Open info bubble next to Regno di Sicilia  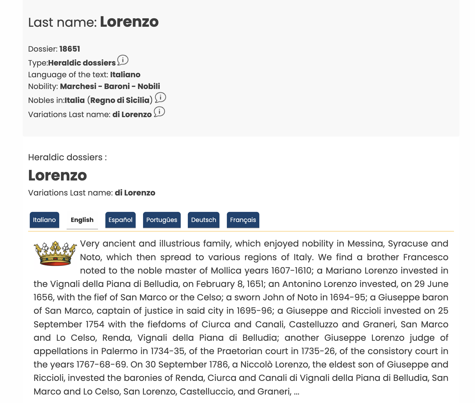pyautogui.click(x=161, y=97)
